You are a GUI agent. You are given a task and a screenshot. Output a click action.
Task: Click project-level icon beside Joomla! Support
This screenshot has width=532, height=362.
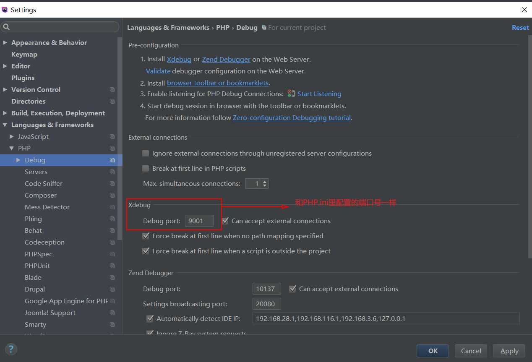tap(112, 313)
